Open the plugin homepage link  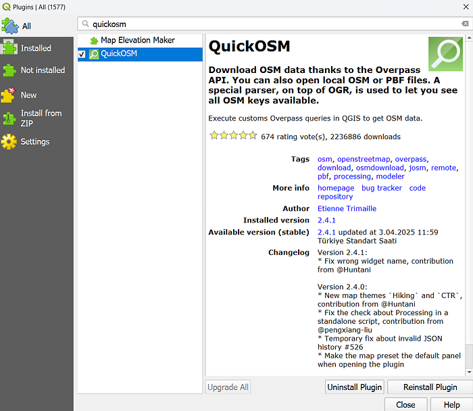(x=336, y=188)
